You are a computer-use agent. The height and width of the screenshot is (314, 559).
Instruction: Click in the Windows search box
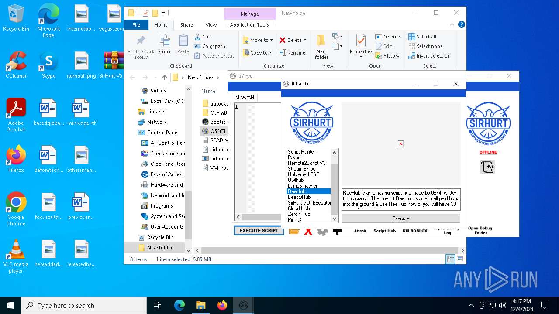[x=84, y=305]
